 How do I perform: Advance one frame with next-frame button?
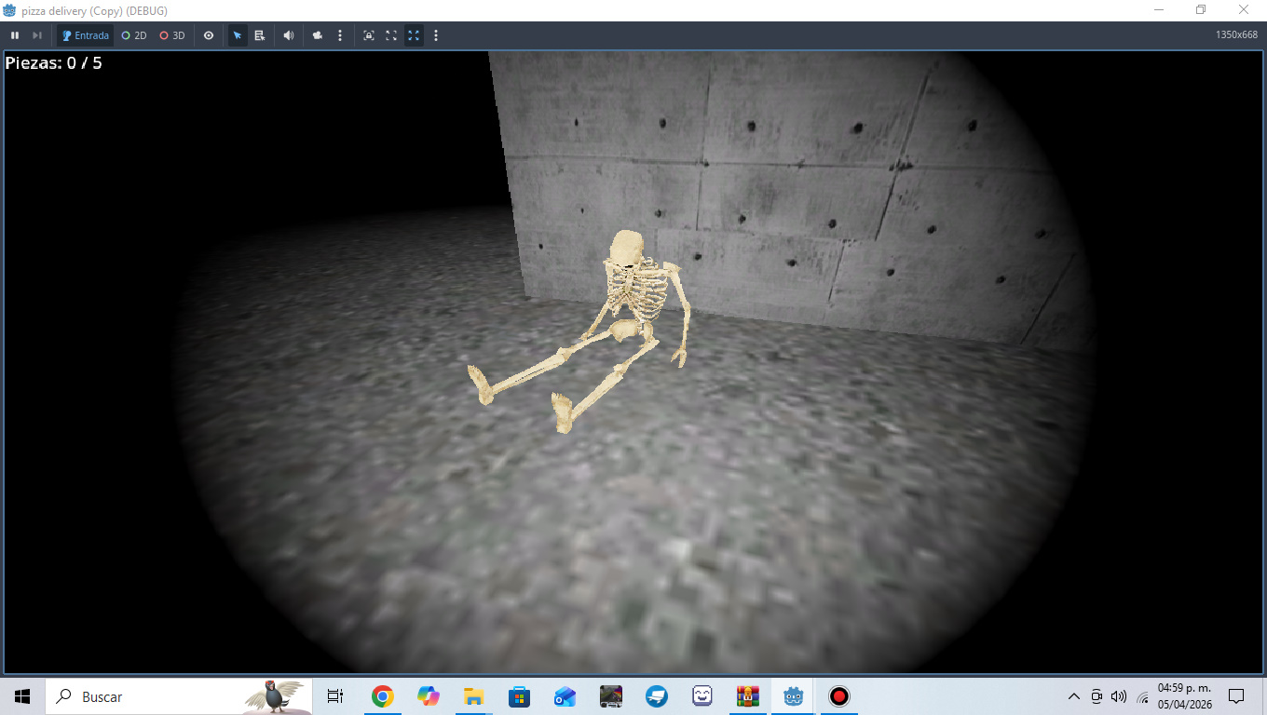coord(37,35)
